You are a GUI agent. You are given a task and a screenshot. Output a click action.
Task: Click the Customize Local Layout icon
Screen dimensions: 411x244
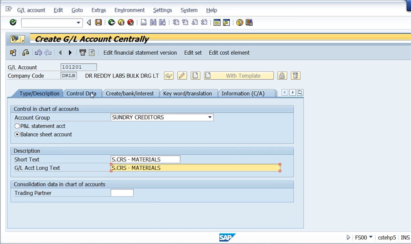pos(249,23)
